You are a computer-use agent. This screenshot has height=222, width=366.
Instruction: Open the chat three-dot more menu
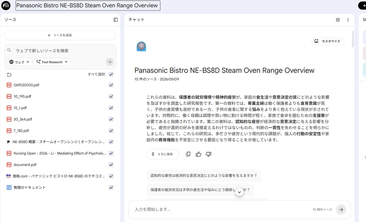pyautogui.click(x=348, y=20)
